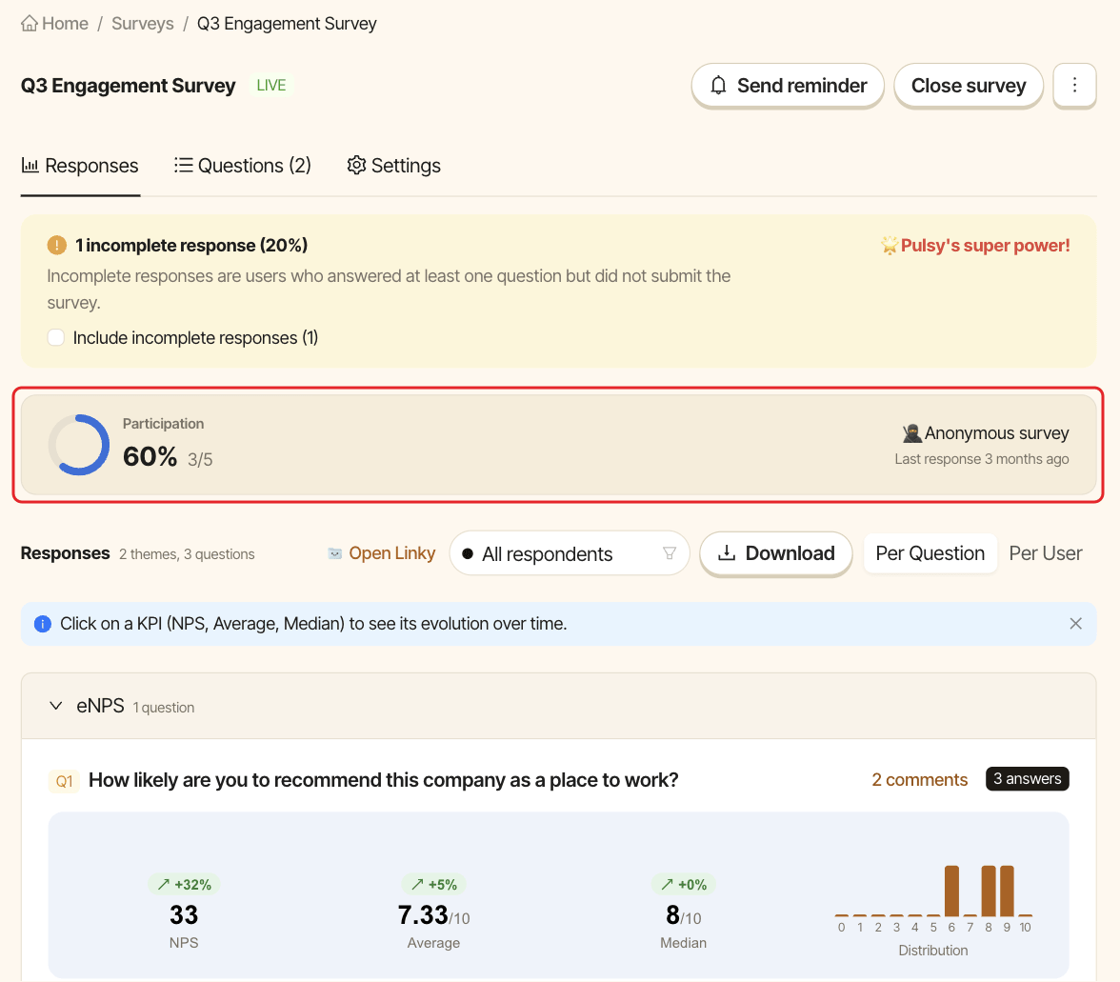1120x982 pixels.
Task: Dismiss the KPI info banner with X
Action: pyautogui.click(x=1075, y=624)
